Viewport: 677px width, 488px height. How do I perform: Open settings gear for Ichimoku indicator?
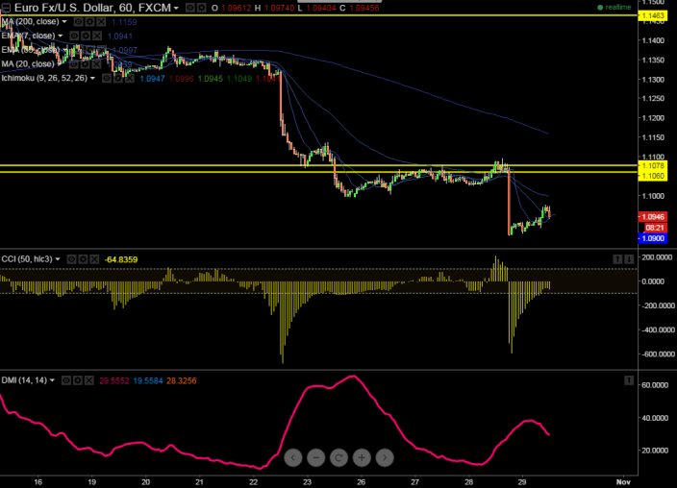pos(118,79)
